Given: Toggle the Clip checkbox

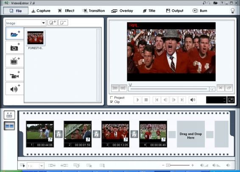Looking at the screenshot, I should tap(112, 102).
